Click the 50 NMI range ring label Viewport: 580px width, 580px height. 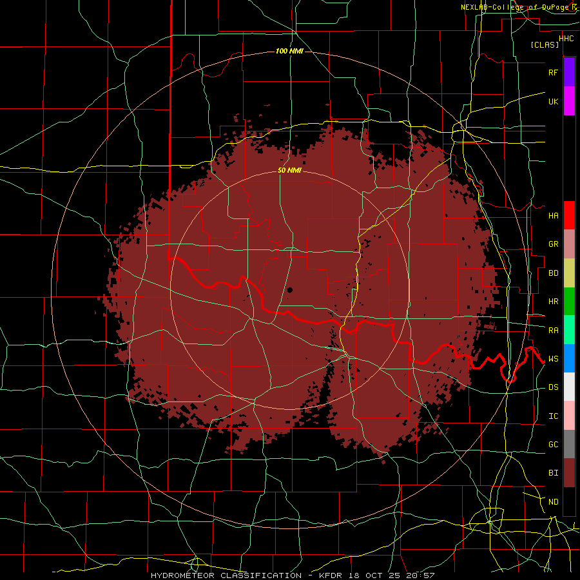coord(289,171)
